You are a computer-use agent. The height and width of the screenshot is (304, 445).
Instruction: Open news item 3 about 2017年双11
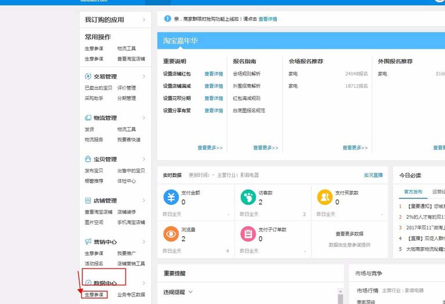point(422,227)
